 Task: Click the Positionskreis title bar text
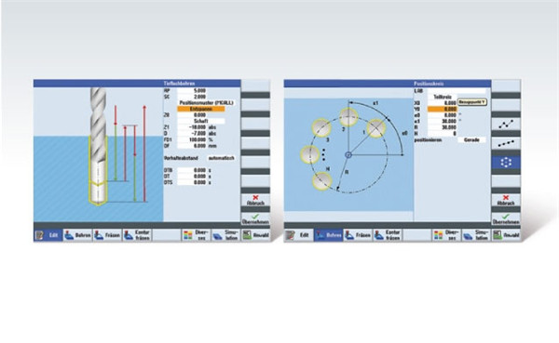429,84
